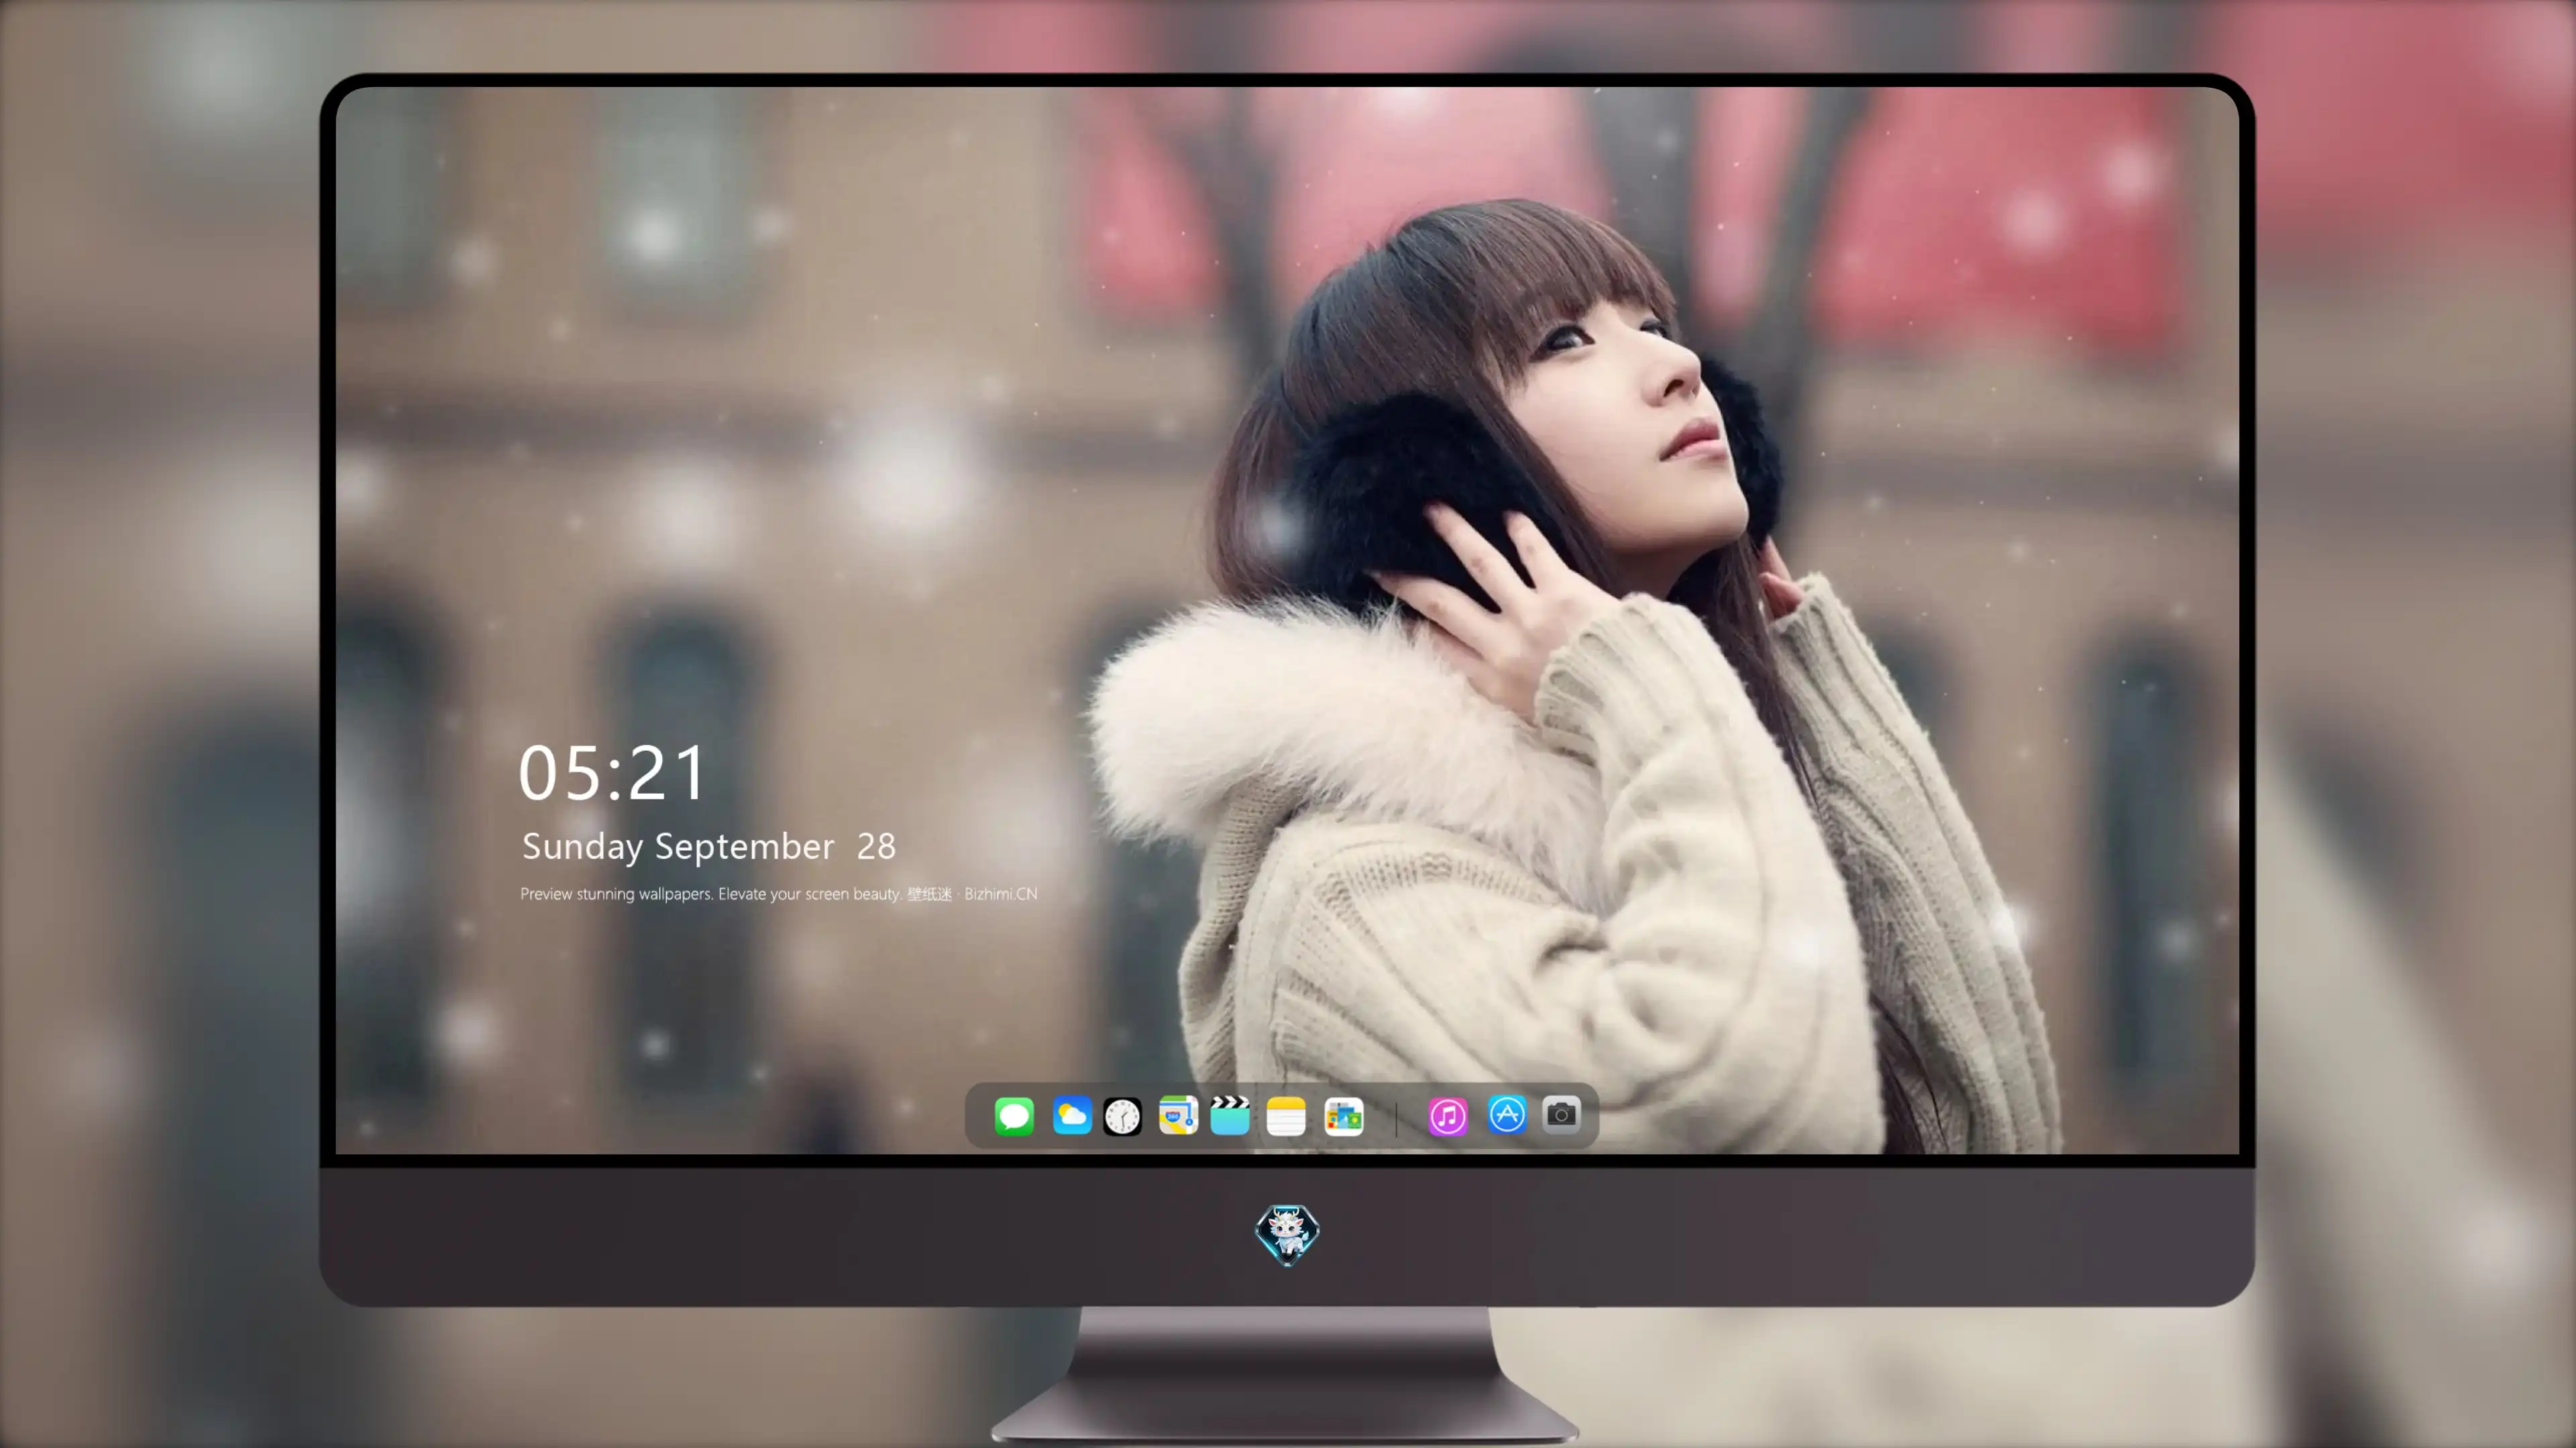Viewport: 2576px width, 1448px height.
Task: Click the 05:21 clock display
Action: 612,772
